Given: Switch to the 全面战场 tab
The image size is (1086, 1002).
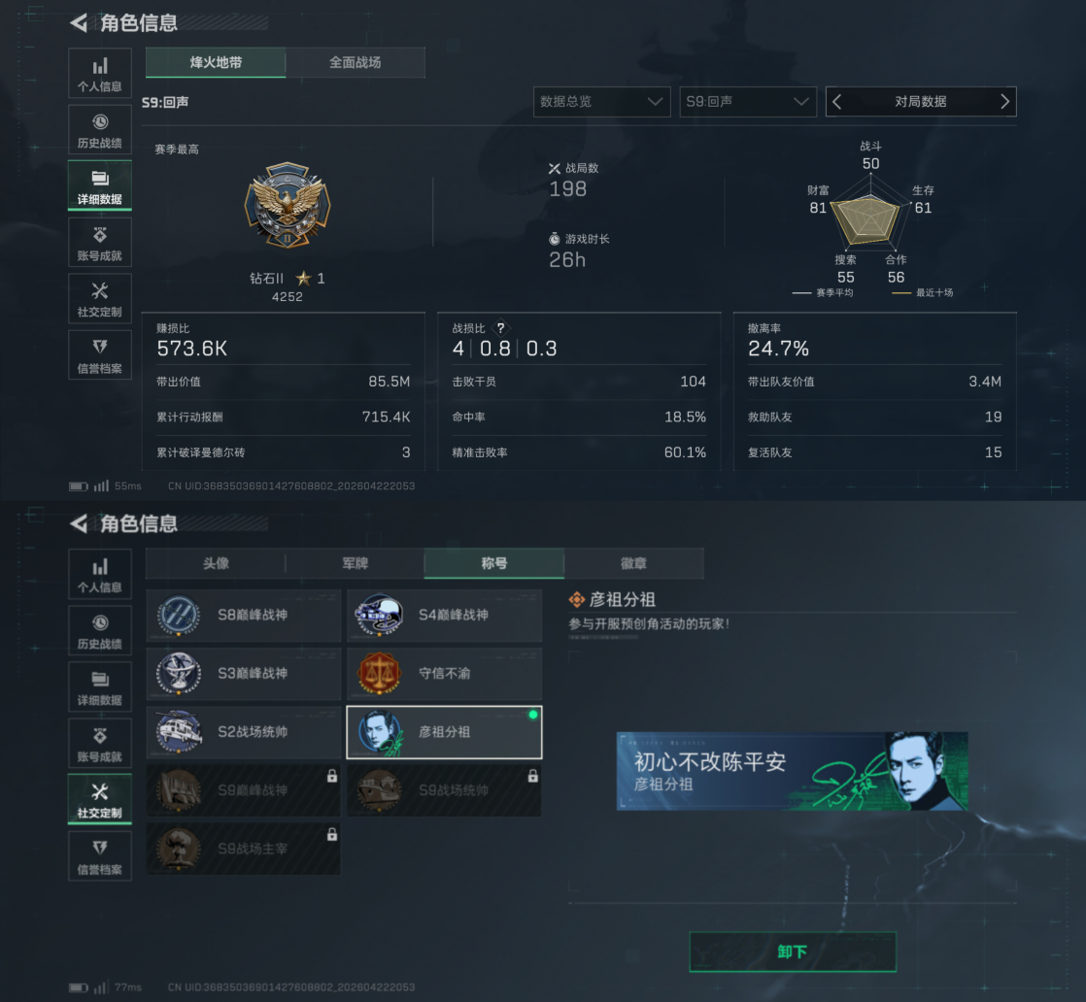Looking at the screenshot, I should point(356,62).
